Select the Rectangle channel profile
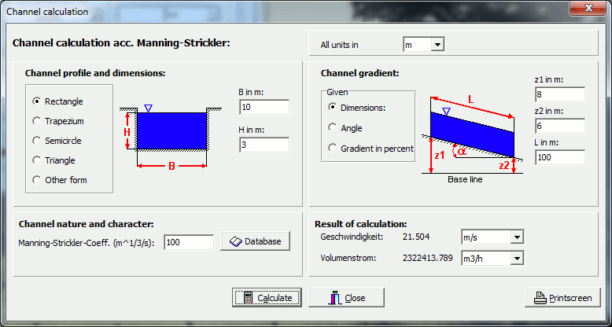This screenshot has height=327, width=612. pyautogui.click(x=36, y=101)
